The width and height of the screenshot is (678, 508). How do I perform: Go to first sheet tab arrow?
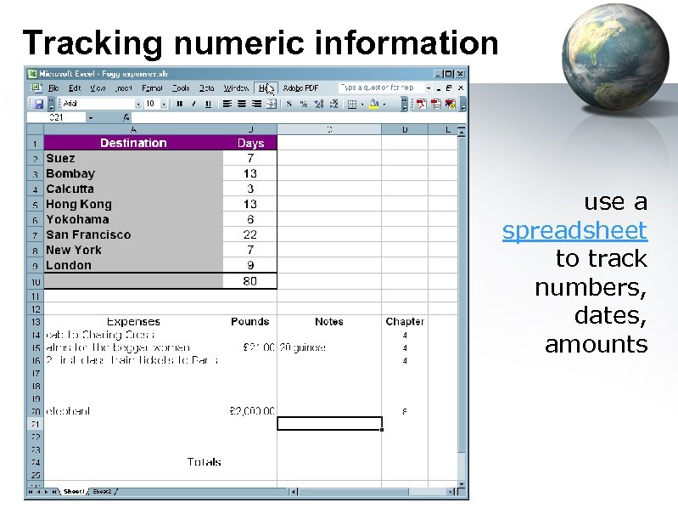[x=31, y=492]
